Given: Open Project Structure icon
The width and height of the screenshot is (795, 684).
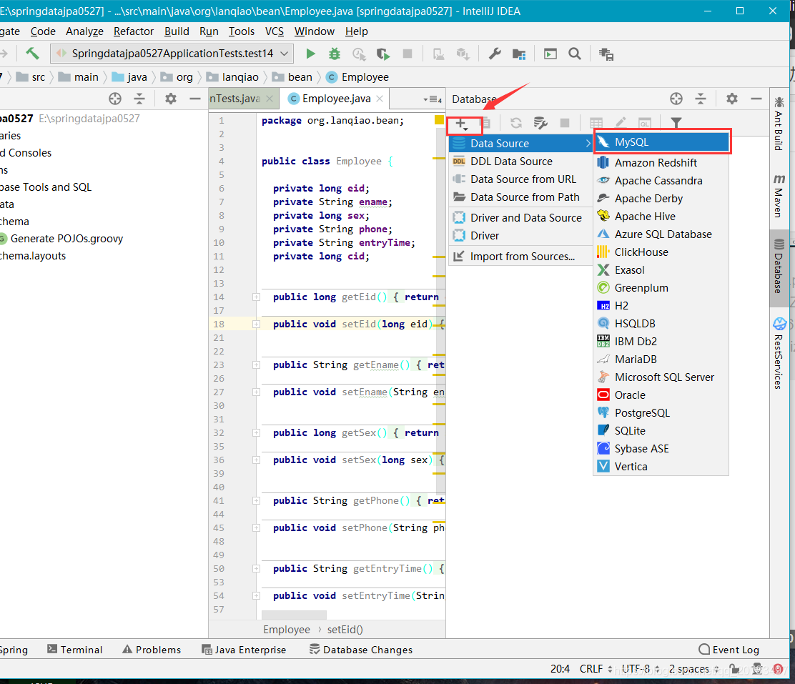Looking at the screenshot, I should pos(518,54).
